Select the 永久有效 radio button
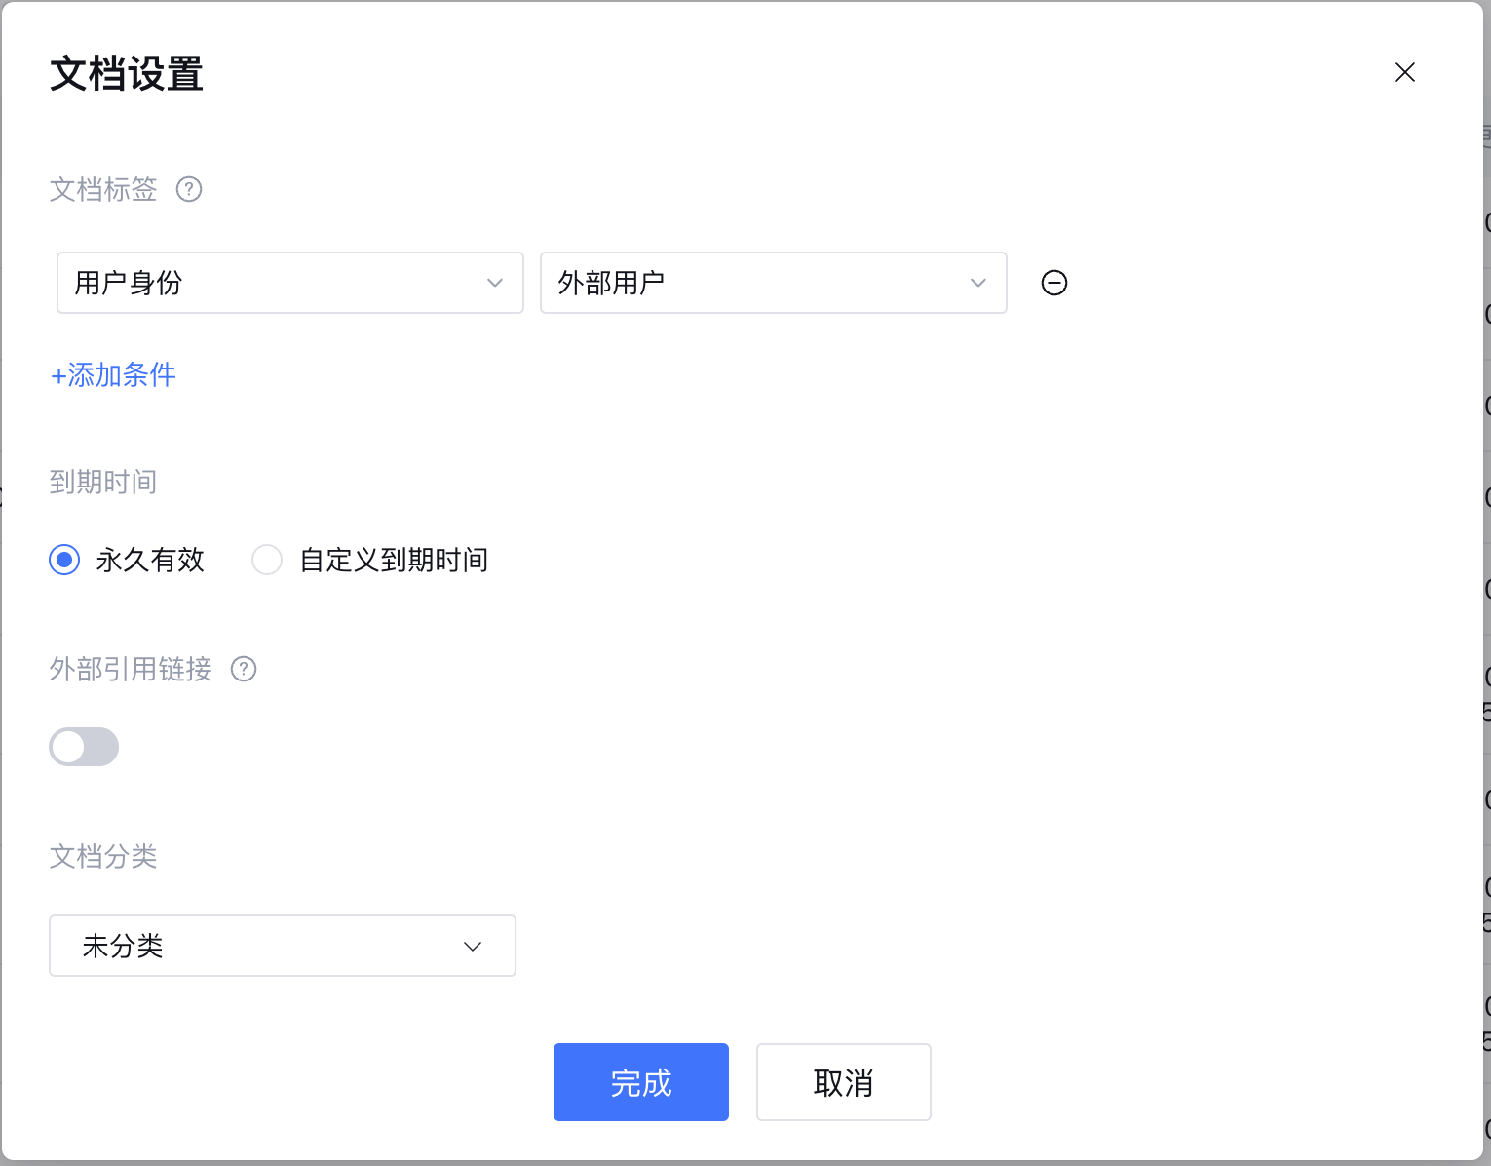Image resolution: width=1491 pixels, height=1166 pixels. pyautogui.click(x=64, y=560)
